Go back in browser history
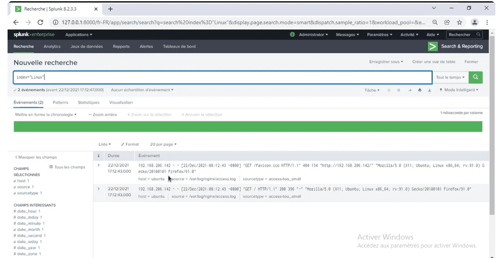Screen dimensions: 497x258 16,22
